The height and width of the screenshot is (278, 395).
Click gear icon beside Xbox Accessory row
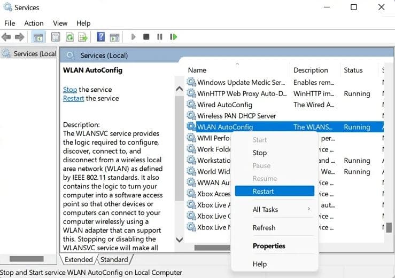point(191,194)
